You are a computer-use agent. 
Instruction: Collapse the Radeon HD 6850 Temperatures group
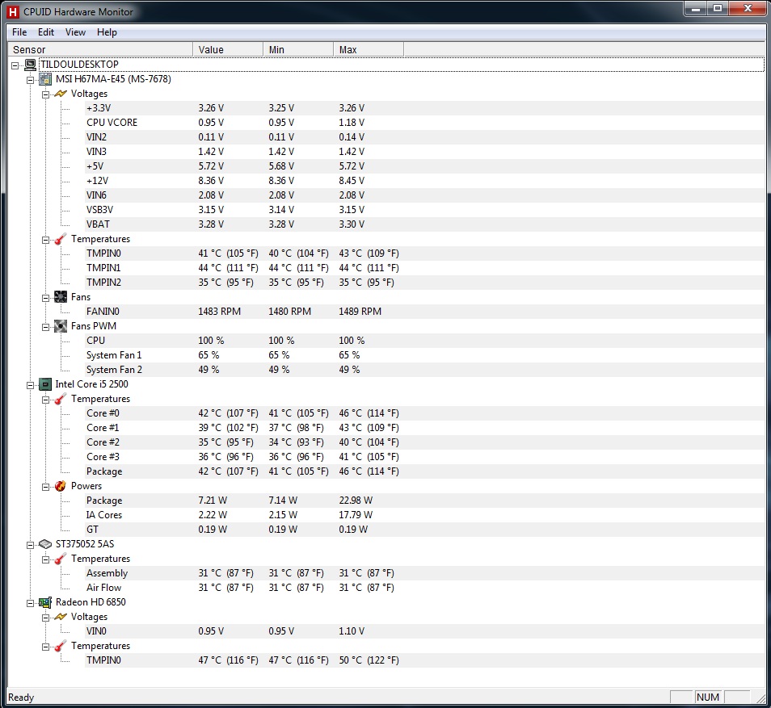(x=46, y=647)
